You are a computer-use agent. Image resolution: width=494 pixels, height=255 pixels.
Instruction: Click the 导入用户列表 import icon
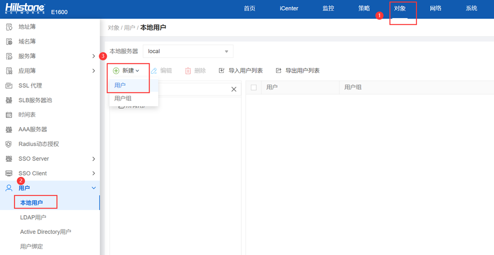click(x=221, y=71)
